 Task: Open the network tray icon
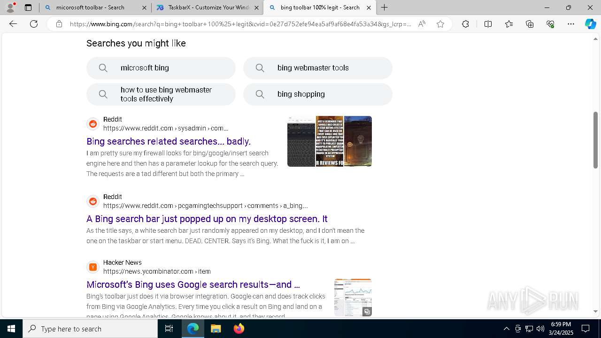[529, 329]
